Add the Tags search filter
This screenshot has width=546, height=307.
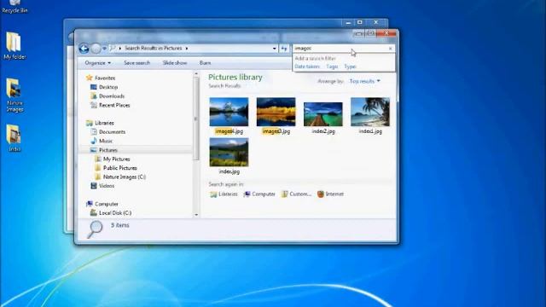coord(332,67)
